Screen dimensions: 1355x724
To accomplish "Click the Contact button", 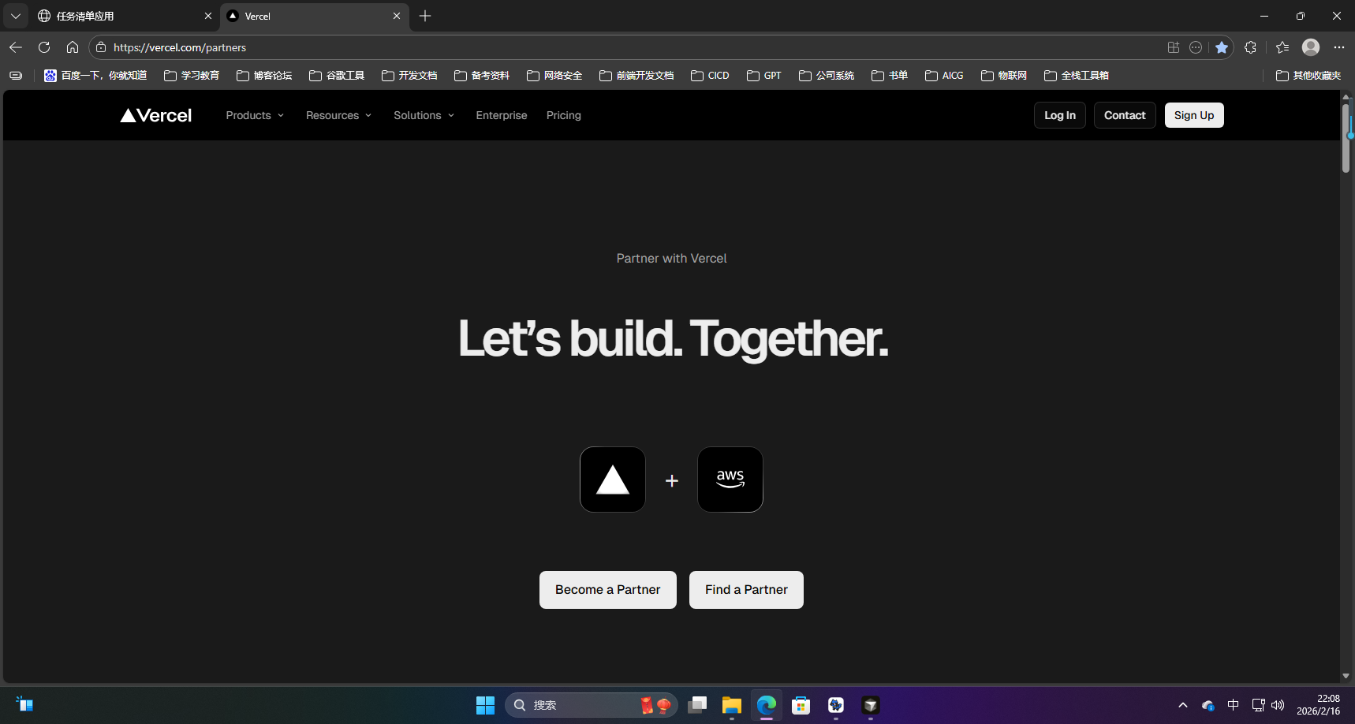I will 1125,115.
